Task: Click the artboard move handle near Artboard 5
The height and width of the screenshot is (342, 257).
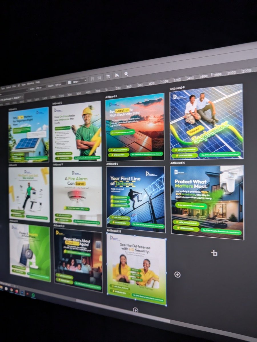Action: tap(215, 253)
